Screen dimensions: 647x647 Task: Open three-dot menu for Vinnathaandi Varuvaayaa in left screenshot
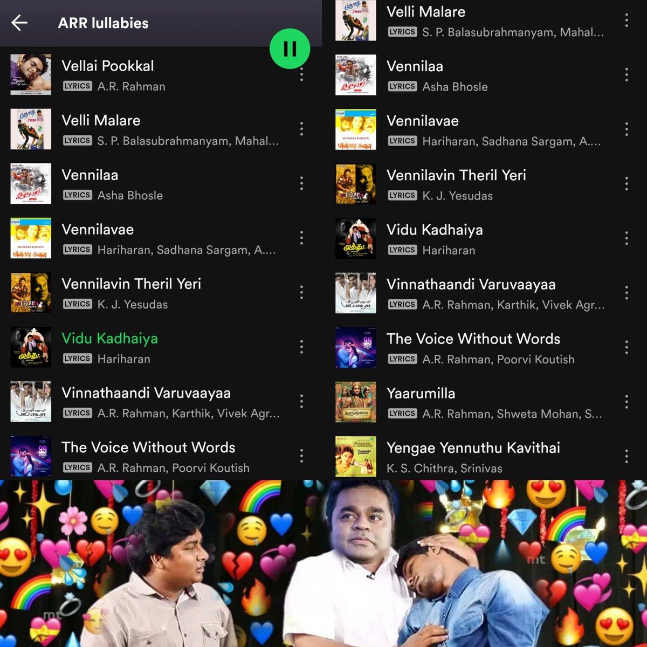click(301, 401)
